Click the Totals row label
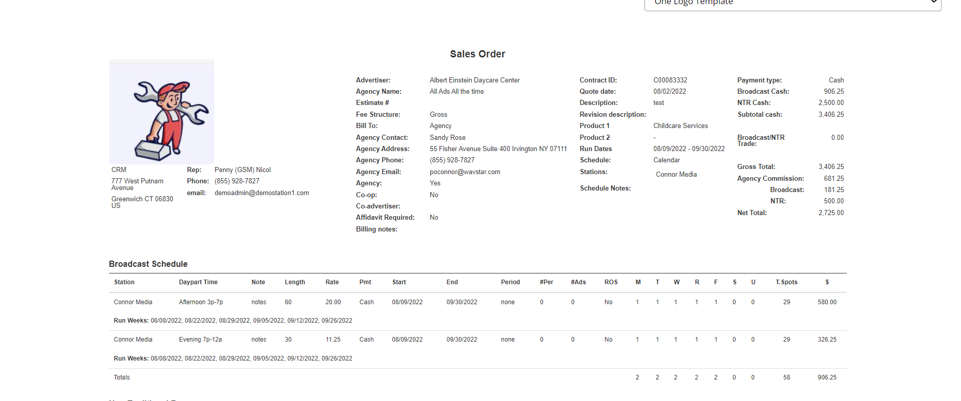This screenshot has width=961, height=401. (121, 377)
